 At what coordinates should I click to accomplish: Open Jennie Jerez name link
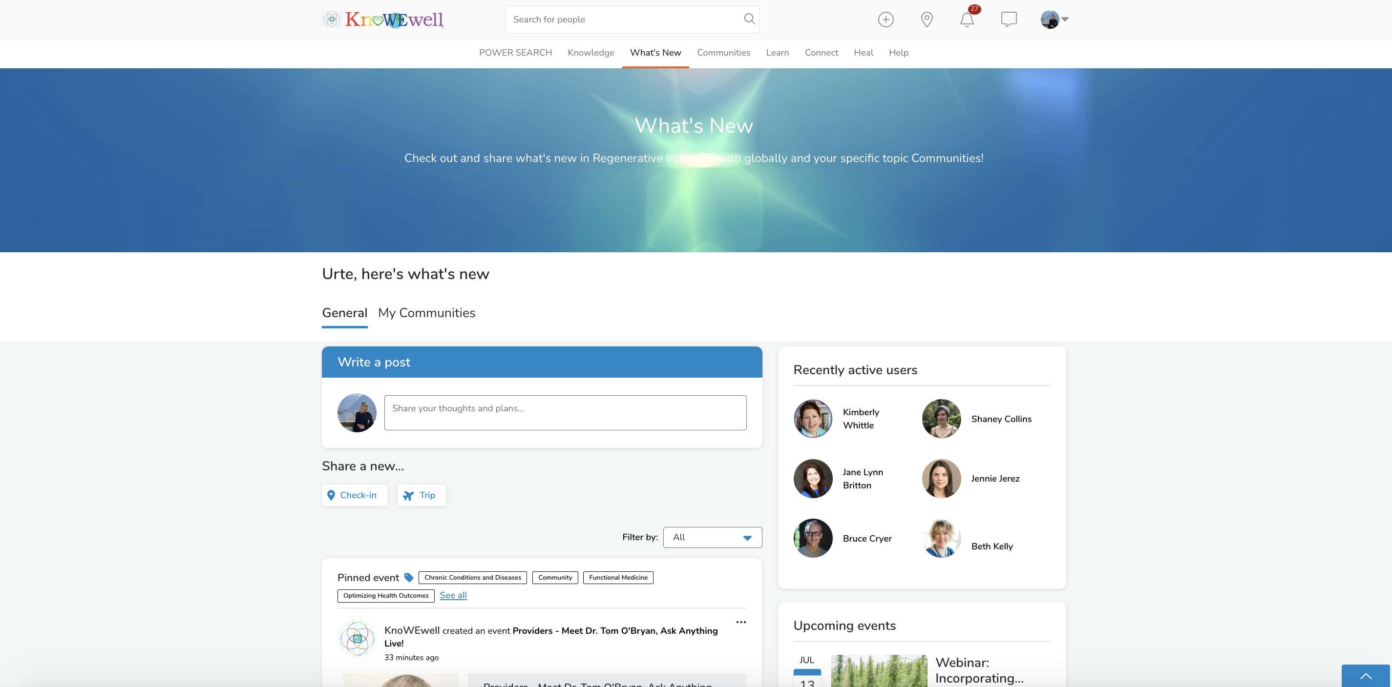995,478
